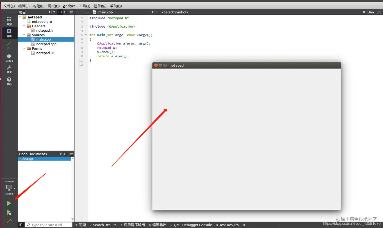Screen dimensions: 383x228
Task: Start debugging with the bug-arrow button
Action: (9, 213)
